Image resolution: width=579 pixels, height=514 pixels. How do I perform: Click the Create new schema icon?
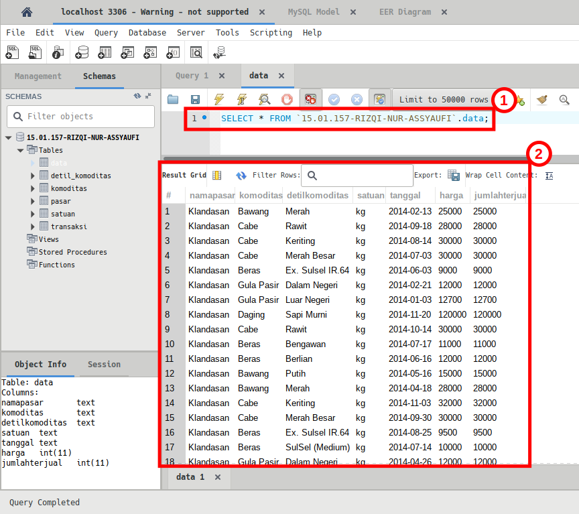pos(82,52)
